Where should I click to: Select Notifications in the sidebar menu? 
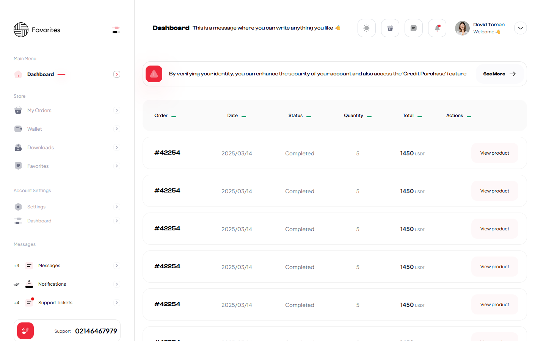[x=52, y=284]
